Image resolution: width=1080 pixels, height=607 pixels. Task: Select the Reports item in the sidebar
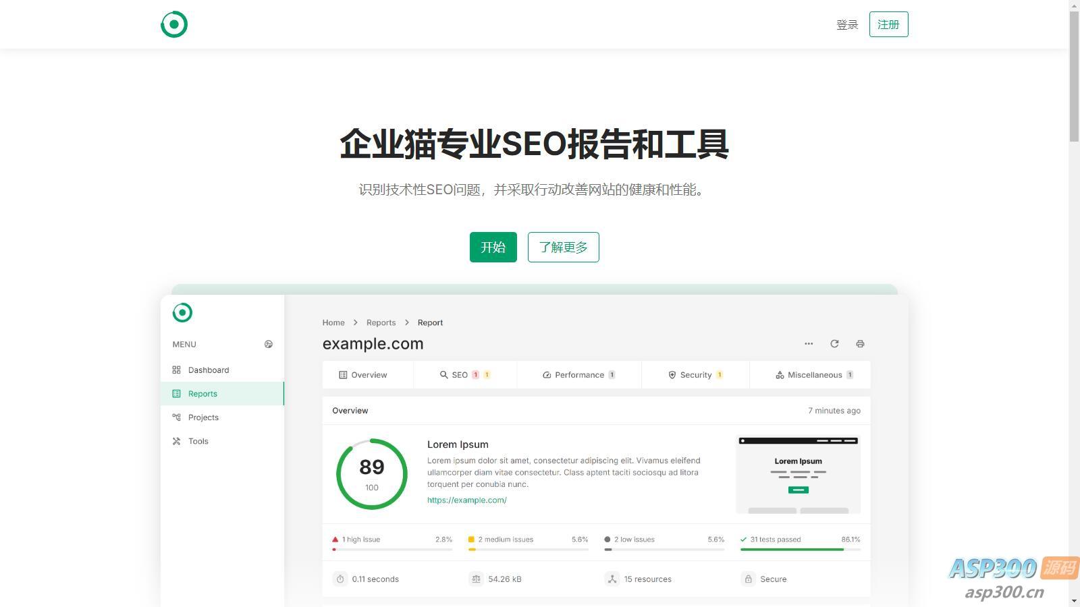(202, 394)
